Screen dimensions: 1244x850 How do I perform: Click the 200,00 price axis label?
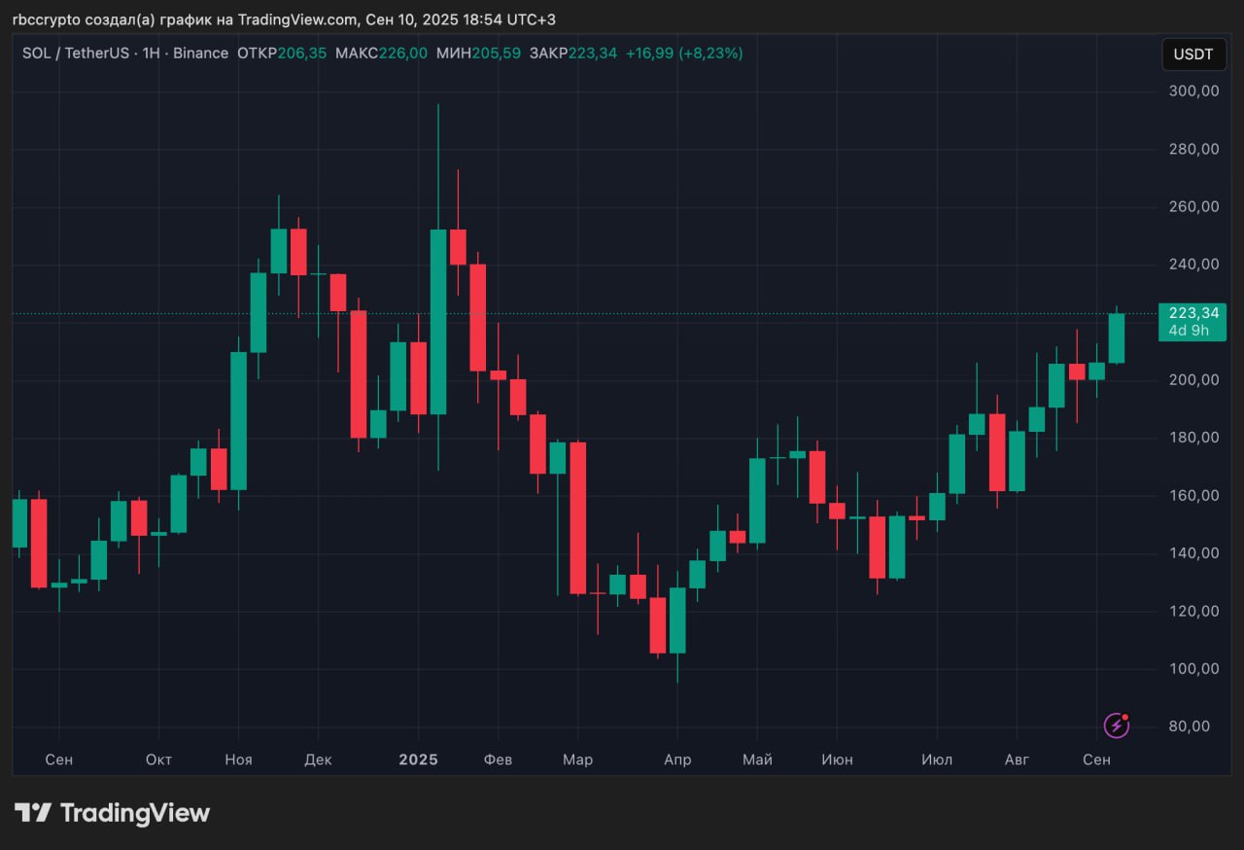[x=1193, y=379]
